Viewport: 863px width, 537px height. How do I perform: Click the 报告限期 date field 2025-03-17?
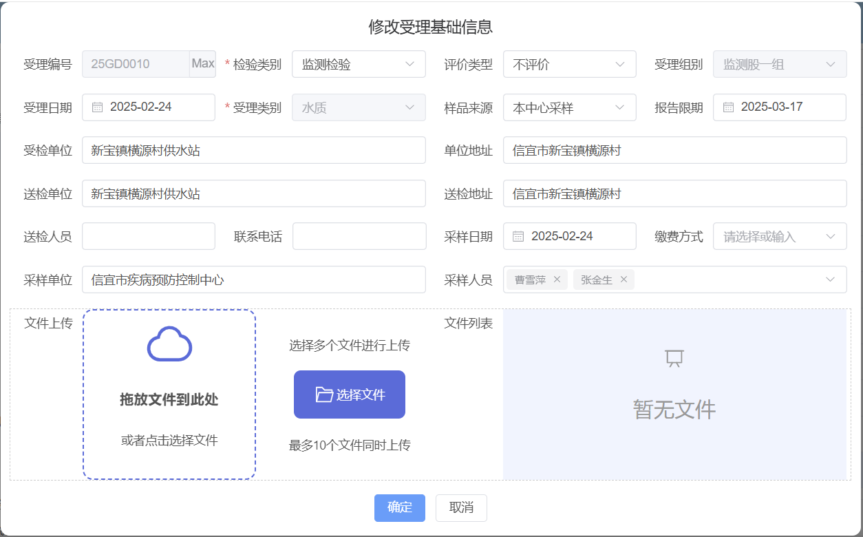click(x=780, y=107)
